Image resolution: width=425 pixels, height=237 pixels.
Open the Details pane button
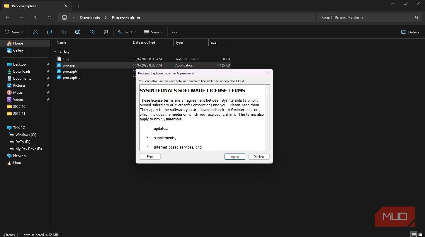410,32
